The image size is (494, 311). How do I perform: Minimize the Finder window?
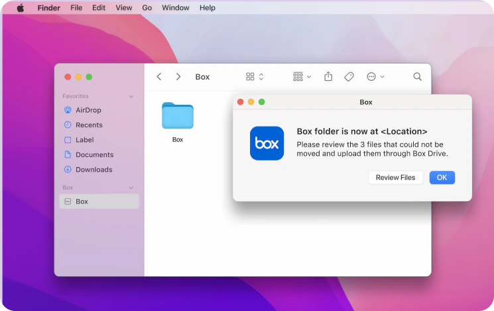[78, 77]
